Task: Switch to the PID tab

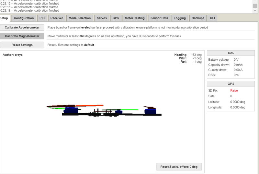Action: (42, 18)
